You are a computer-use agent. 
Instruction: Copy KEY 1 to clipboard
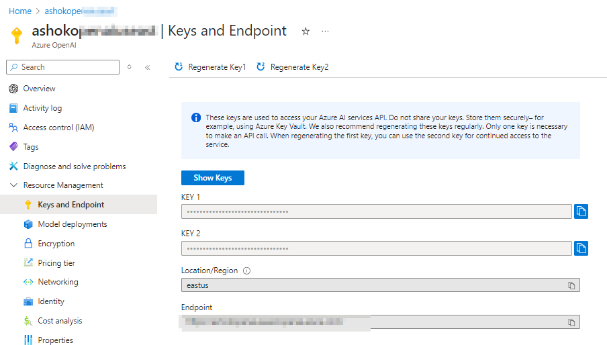coord(581,211)
